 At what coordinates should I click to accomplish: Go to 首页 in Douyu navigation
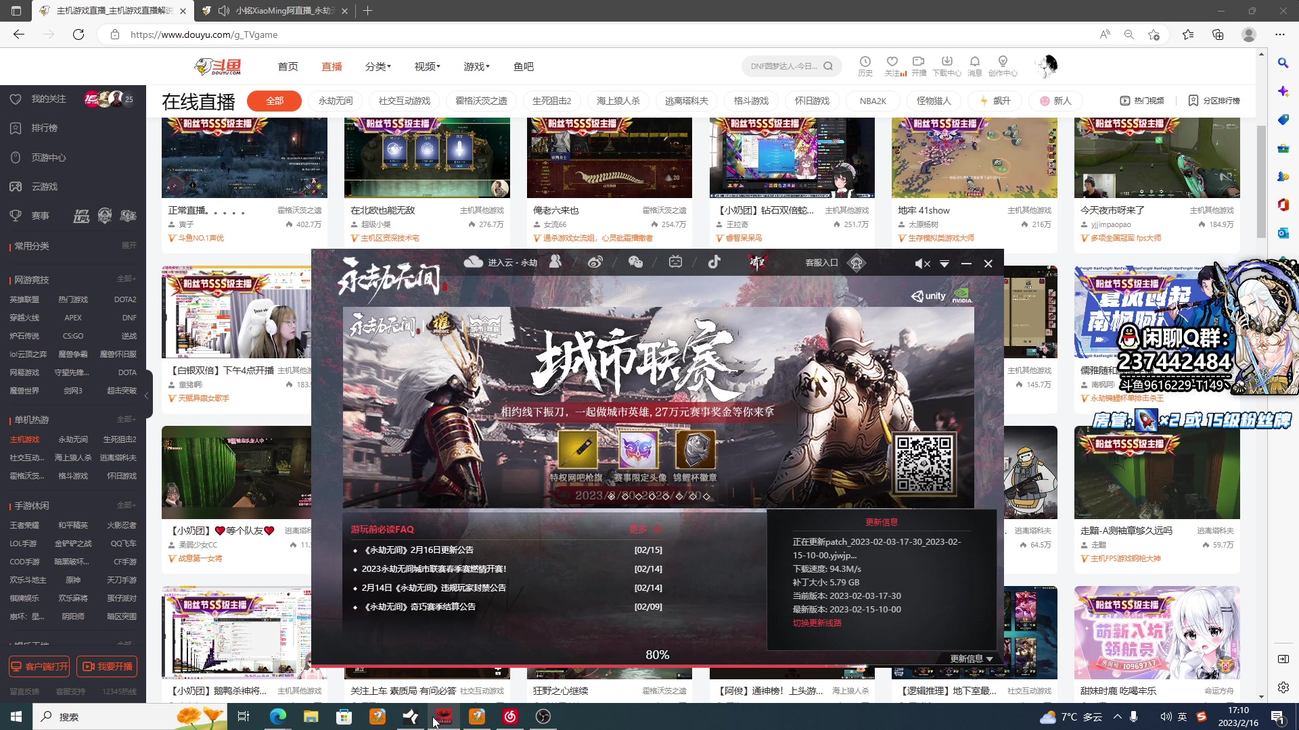pyautogui.click(x=288, y=66)
